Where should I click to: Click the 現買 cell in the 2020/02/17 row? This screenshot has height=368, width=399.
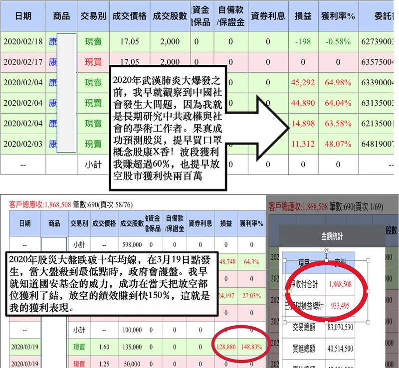tap(93, 62)
